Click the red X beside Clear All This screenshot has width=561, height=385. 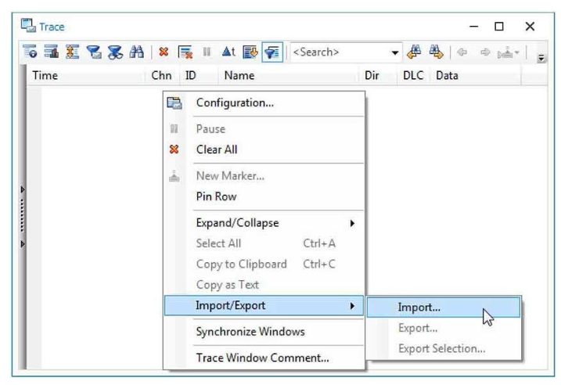click(174, 149)
